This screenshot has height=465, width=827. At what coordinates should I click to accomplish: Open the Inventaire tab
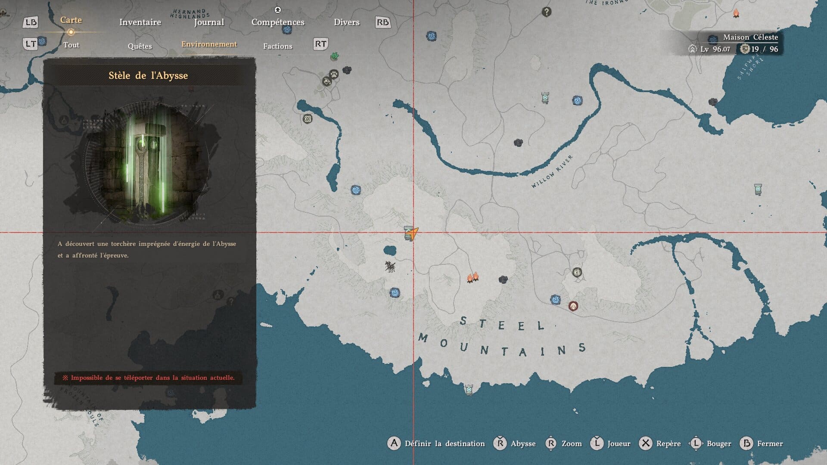(x=140, y=22)
